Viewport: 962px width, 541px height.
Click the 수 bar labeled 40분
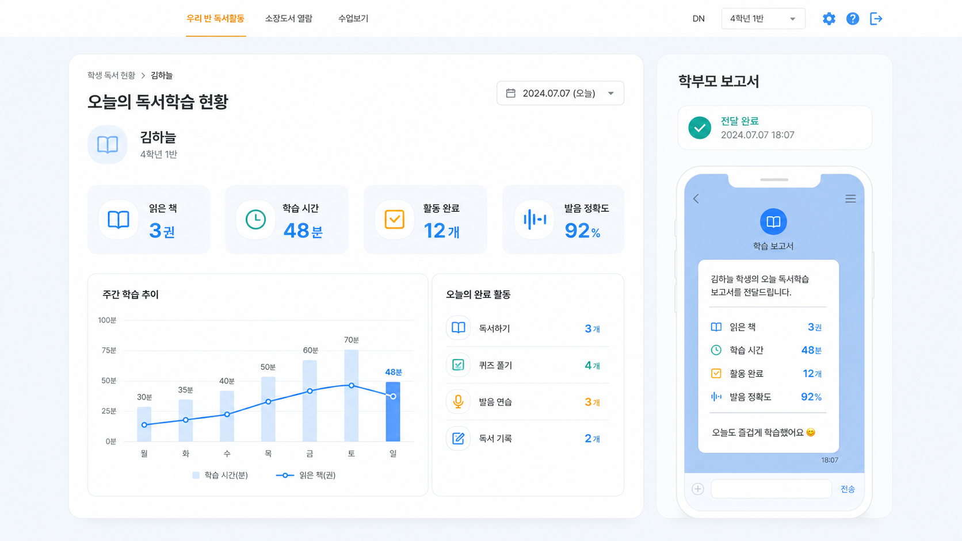point(227,416)
